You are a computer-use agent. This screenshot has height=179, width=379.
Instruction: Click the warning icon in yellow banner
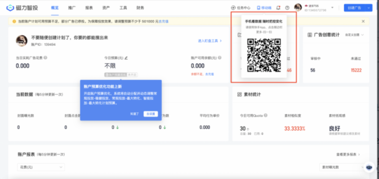[14, 21]
